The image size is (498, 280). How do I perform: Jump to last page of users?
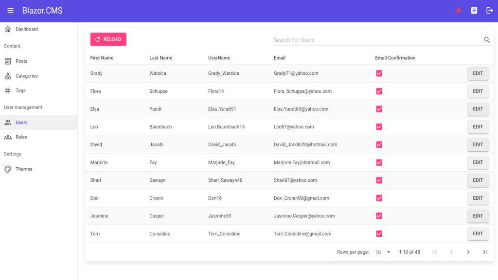[485, 252]
